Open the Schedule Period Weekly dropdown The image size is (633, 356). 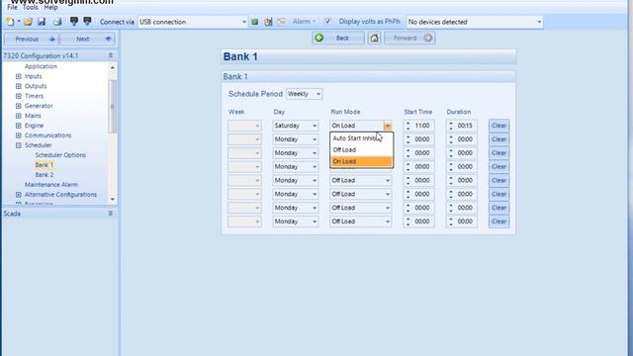[x=304, y=94]
